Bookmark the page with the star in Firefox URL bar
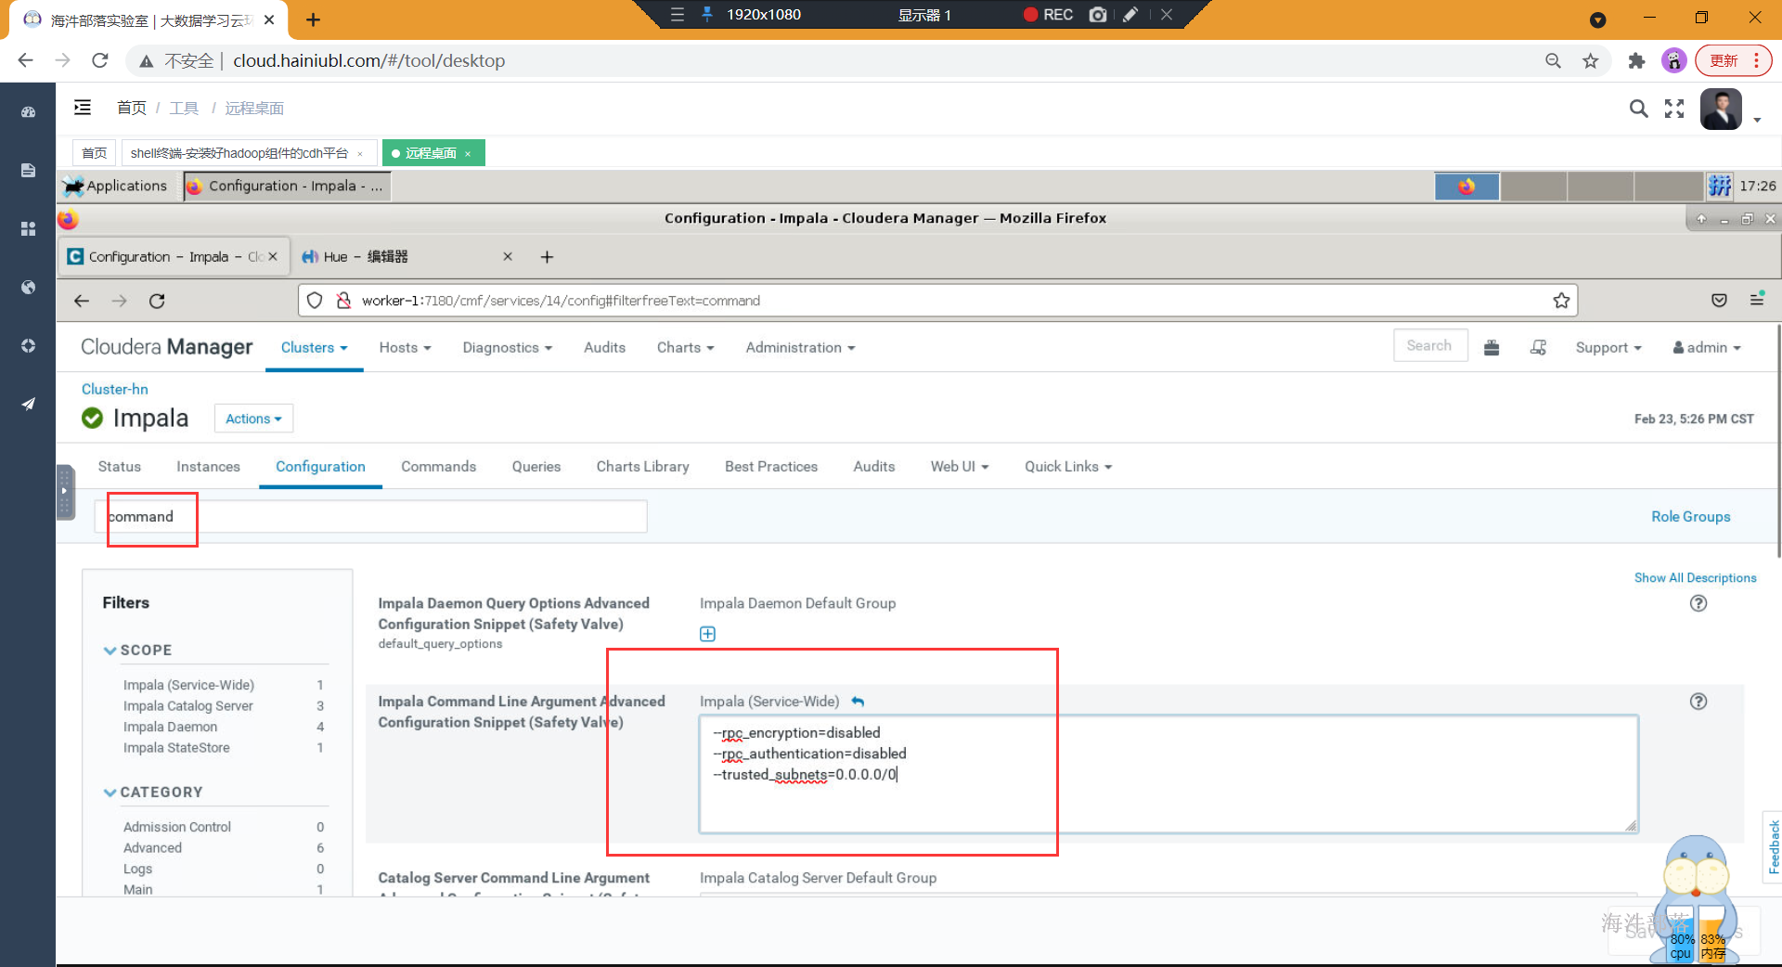The image size is (1782, 967). click(1561, 301)
